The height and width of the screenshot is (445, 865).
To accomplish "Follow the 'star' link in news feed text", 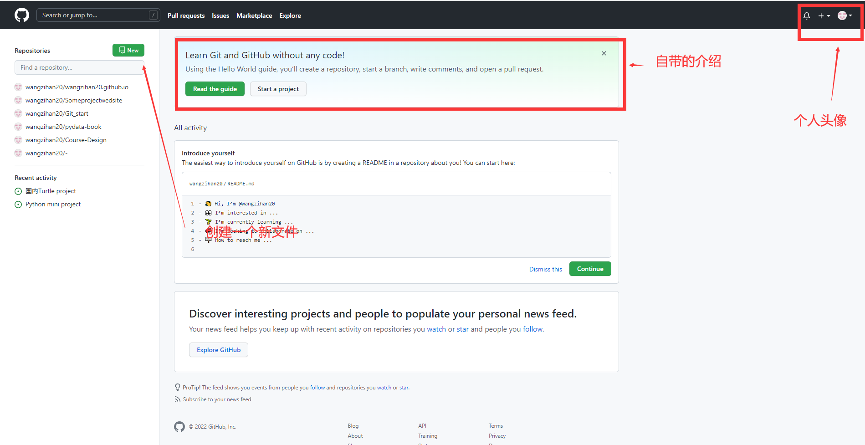I will [463, 329].
